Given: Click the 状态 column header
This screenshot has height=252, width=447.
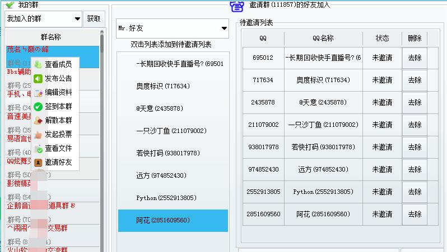Looking at the screenshot, I should 382,39.
